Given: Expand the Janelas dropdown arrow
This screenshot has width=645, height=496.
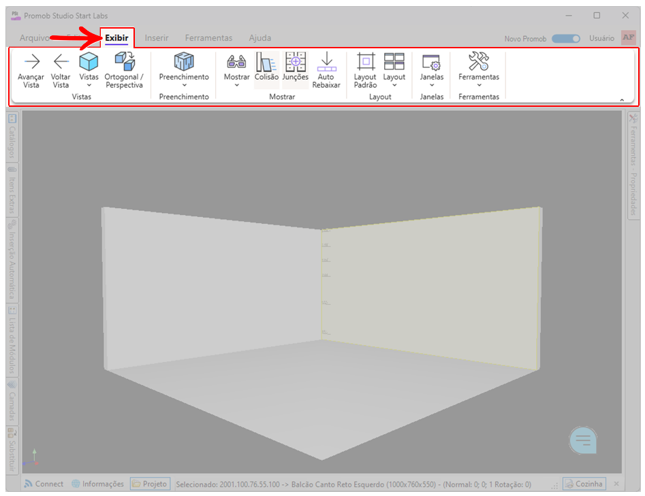Looking at the screenshot, I should pos(432,86).
